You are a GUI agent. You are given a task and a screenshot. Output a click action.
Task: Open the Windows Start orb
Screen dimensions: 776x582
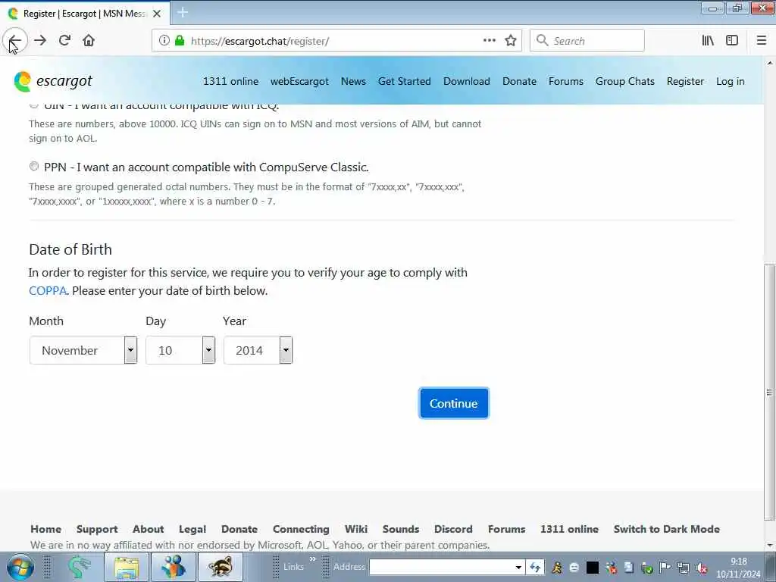[20, 567]
